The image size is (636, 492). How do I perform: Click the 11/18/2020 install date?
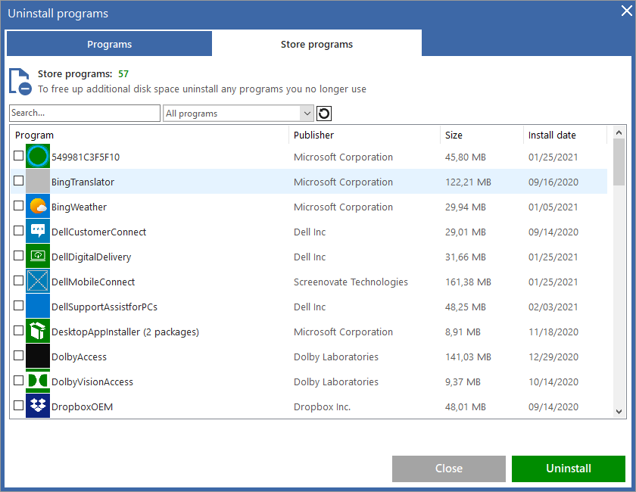point(553,332)
